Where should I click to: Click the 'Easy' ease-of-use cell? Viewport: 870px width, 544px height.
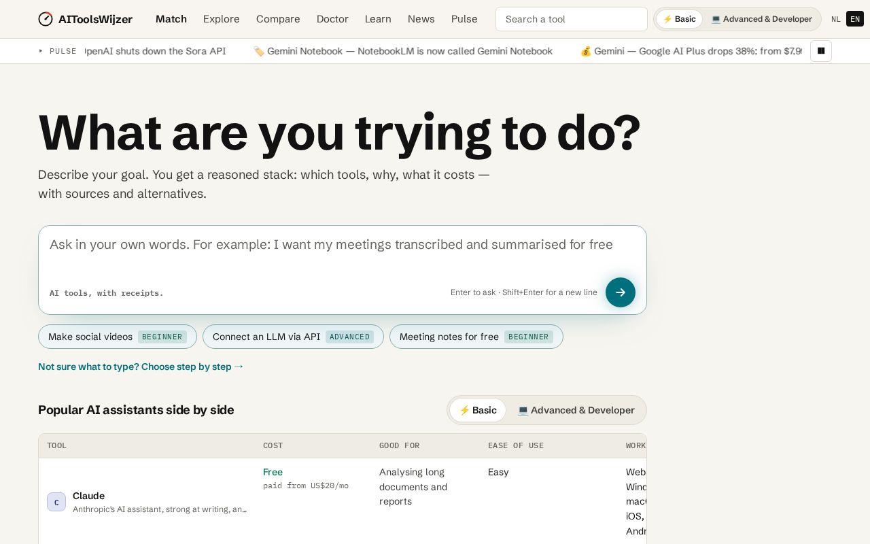pos(498,472)
